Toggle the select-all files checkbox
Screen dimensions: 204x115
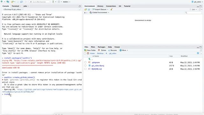[85, 53]
